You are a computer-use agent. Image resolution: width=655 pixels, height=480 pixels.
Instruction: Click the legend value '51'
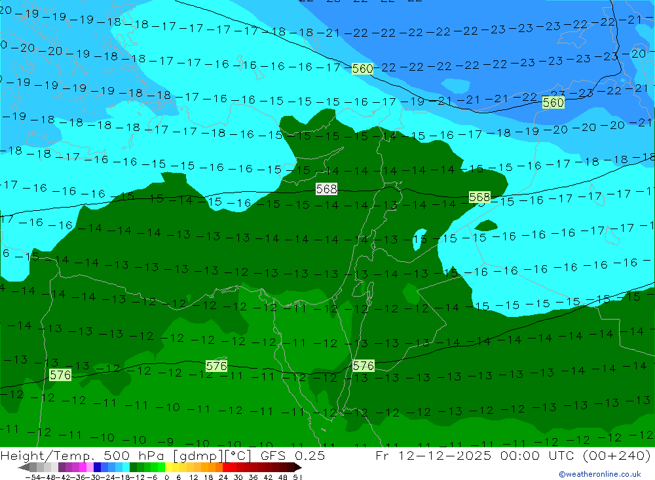pyautogui.click(x=297, y=477)
